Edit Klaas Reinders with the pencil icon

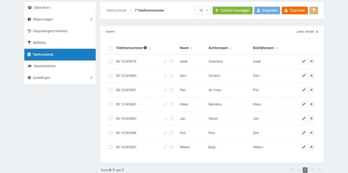(304, 104)
